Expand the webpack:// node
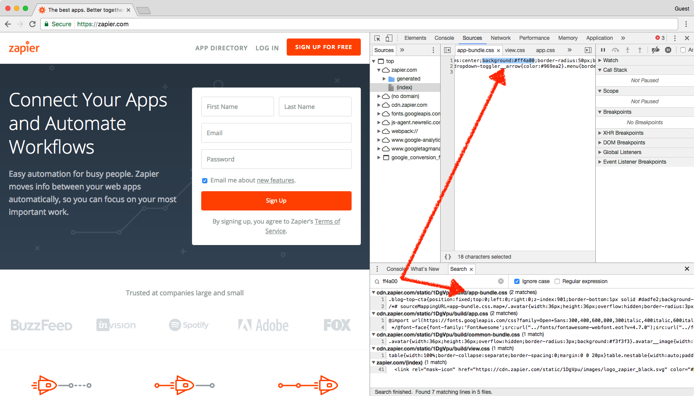This screenshot has width=694, height=396. coord(379,131)
